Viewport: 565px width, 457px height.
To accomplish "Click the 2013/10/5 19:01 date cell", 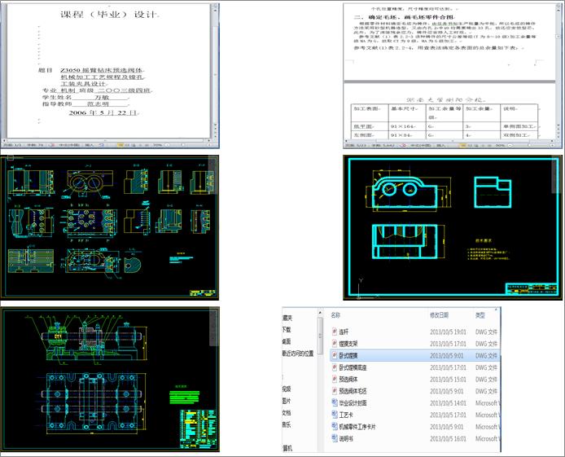I will point(448,332).
